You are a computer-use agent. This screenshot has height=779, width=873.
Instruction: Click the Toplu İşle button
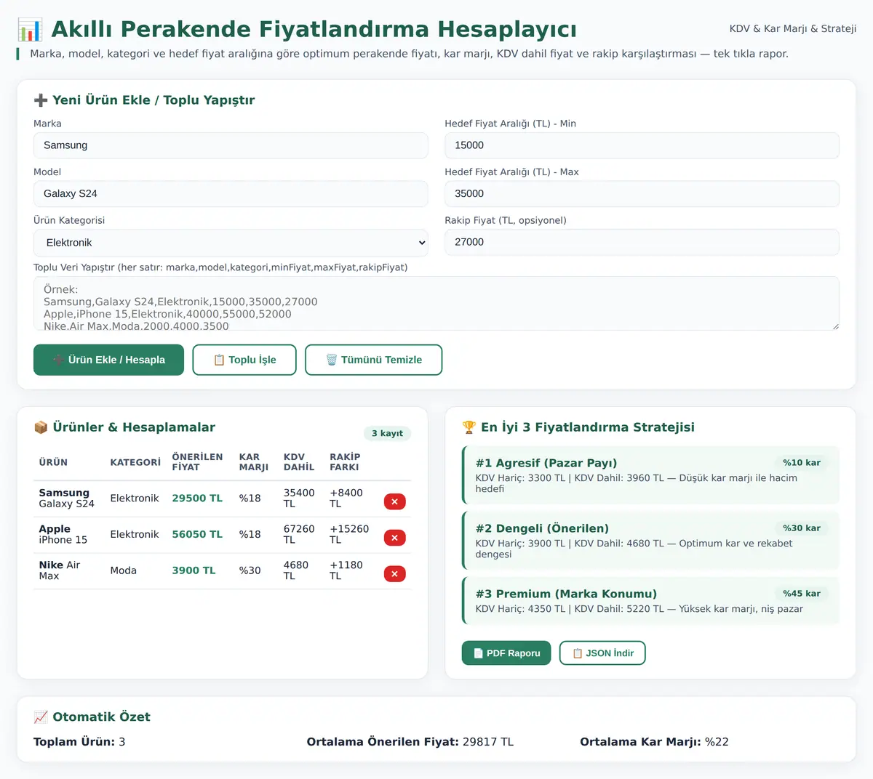click(x=244, y=360)
